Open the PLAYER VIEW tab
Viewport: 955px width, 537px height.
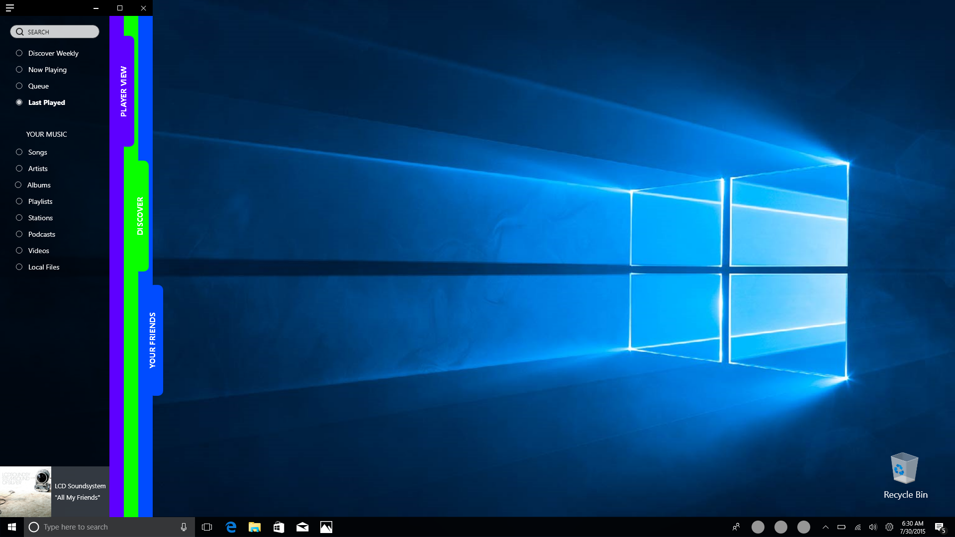[124, 91]
